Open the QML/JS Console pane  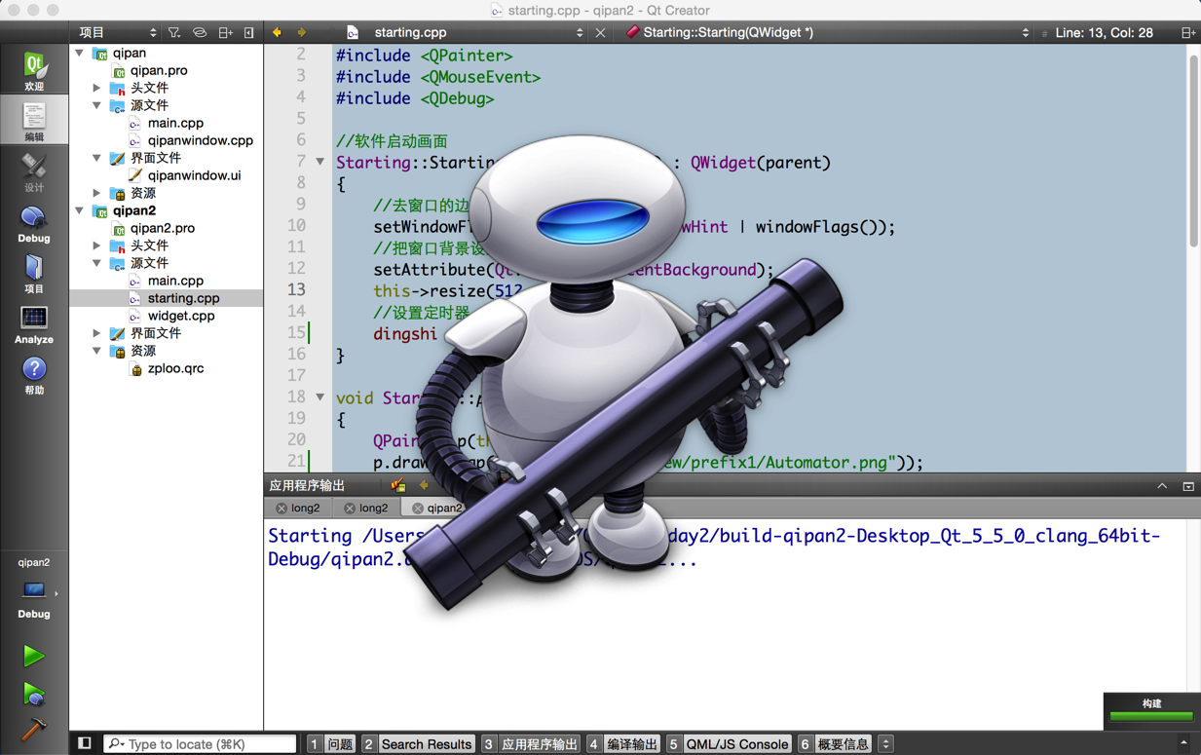[x=728, y=743]
